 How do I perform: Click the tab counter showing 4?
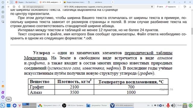pyautogui.click(x=8, y=2)
